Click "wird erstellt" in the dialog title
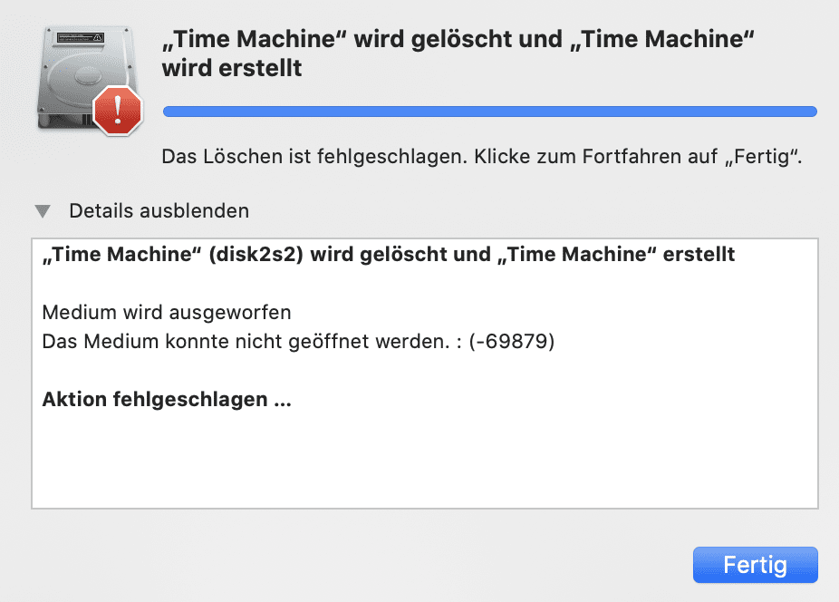The width and height of the screenshot is (839, 602). (x=232, y=68)
